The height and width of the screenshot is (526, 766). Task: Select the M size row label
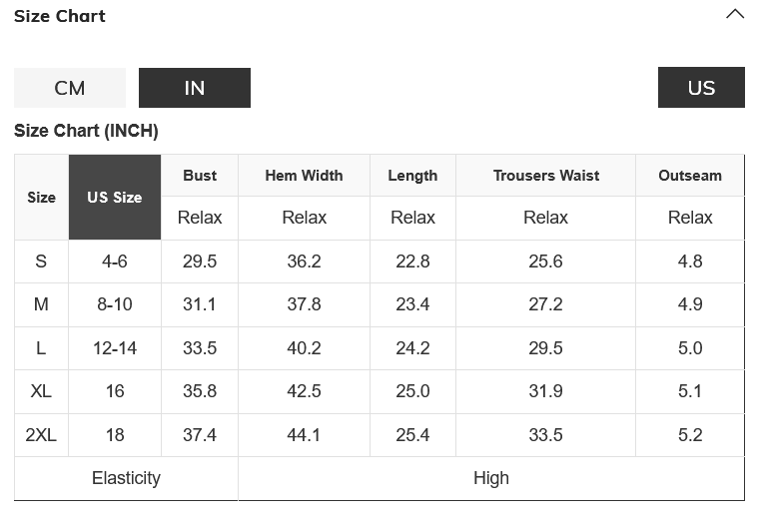[x=41, y=304]
